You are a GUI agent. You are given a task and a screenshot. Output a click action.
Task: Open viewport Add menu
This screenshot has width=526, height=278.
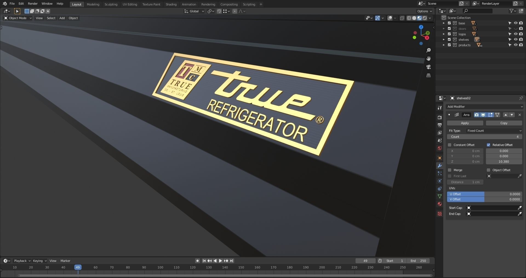[62, 18]
